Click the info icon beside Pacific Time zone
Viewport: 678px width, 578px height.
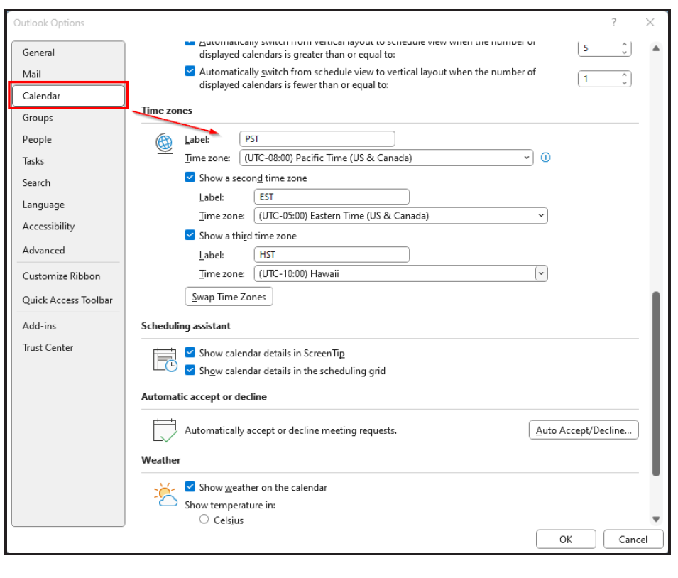point(545,158)
